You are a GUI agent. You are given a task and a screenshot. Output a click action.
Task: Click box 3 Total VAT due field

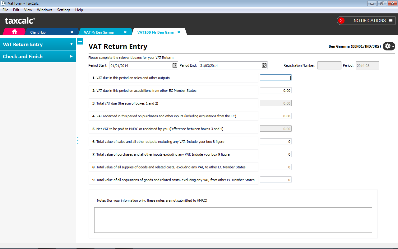[x=276, y=103]
